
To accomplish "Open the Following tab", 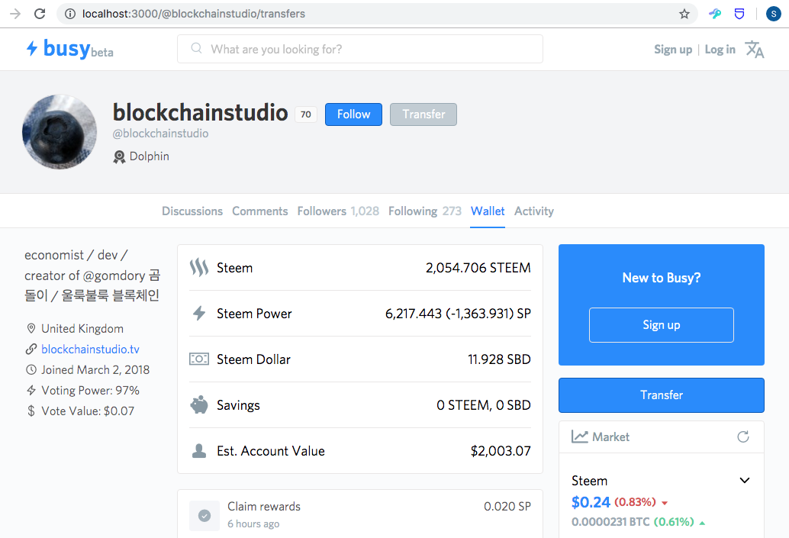I will click(x=425, y=211).
